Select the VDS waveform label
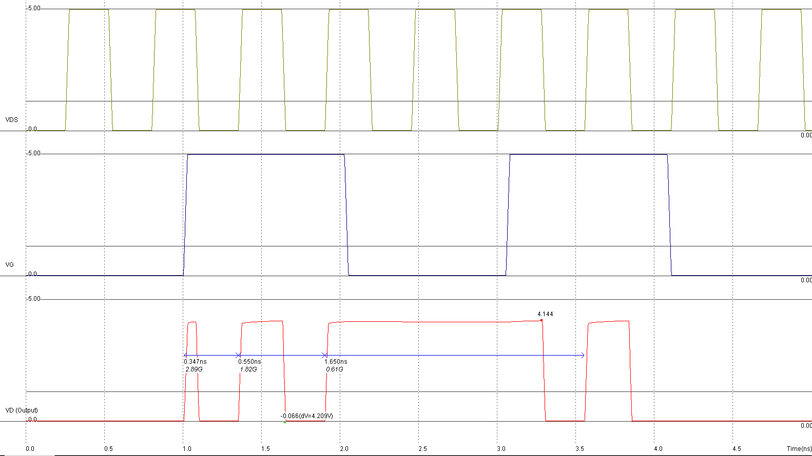Screen dimensions: 812x456 pos(11,120)
